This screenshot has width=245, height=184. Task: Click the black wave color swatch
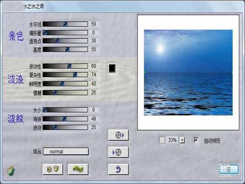[113, 68]
